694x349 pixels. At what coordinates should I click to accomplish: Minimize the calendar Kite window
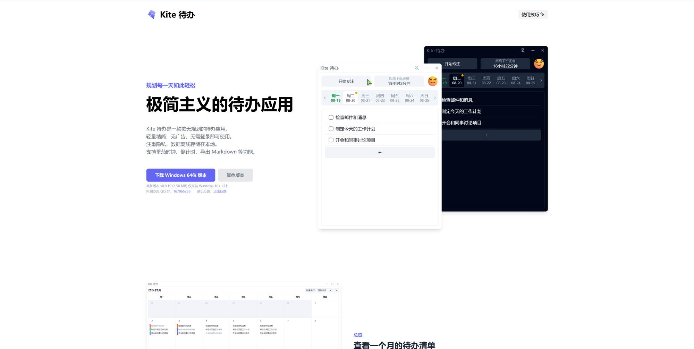(327, 284)
